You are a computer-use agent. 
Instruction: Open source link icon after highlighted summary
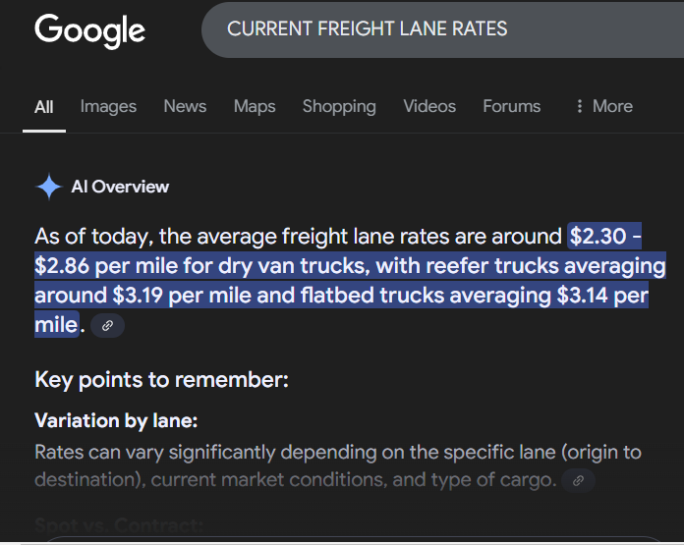point(107,325)
